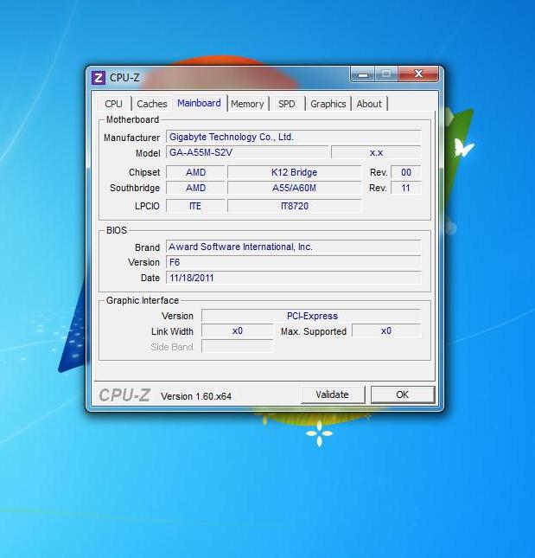Click the LPCIO vendor ITE field
This screenshot has width=535, height=558.
[195, 206]
